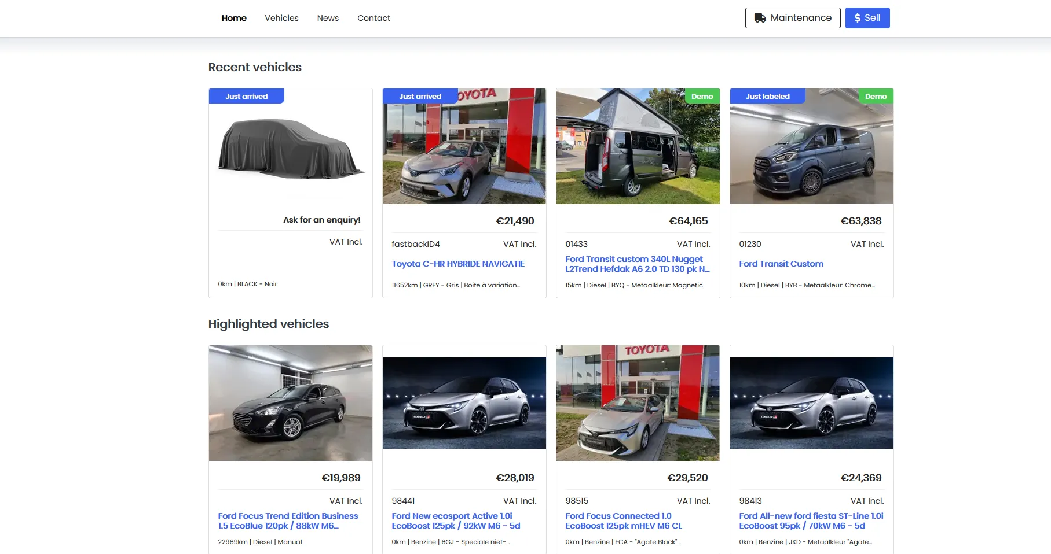Open the photo above the €28,019 price
1051x554 pixels.
(x=464, y=403)
